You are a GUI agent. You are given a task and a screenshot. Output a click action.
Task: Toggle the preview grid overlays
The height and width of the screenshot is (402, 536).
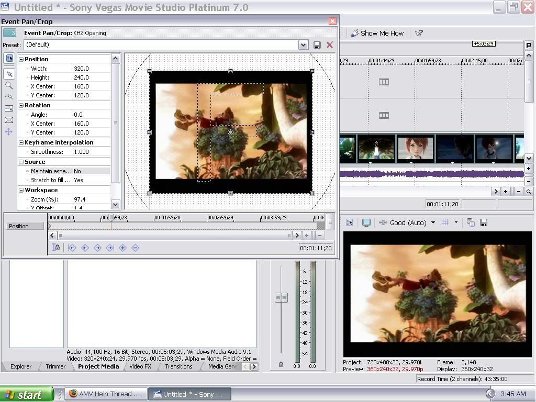pyautogui.click(x=445, y=222)
